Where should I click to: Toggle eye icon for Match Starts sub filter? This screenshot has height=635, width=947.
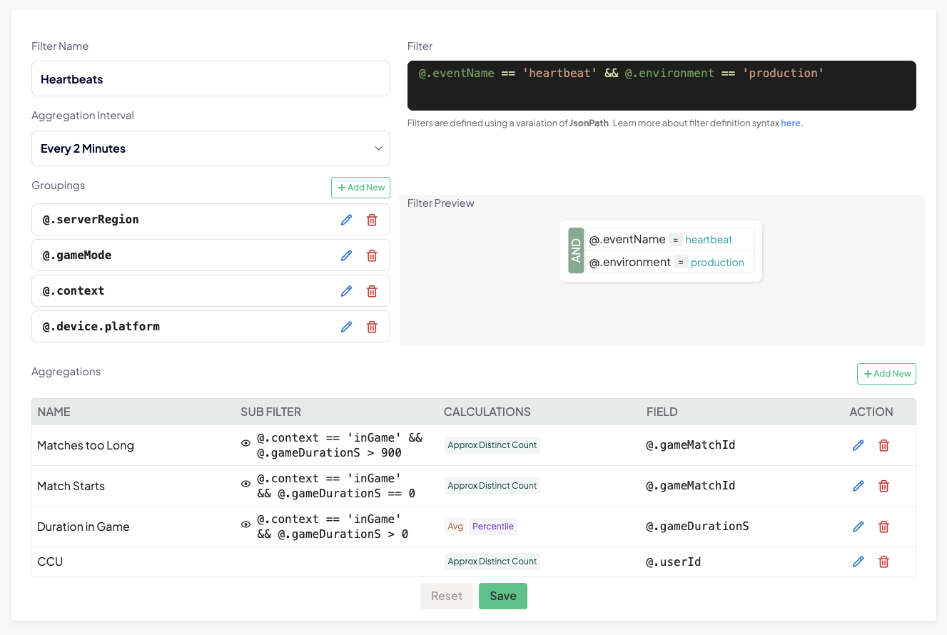point(246,484)
